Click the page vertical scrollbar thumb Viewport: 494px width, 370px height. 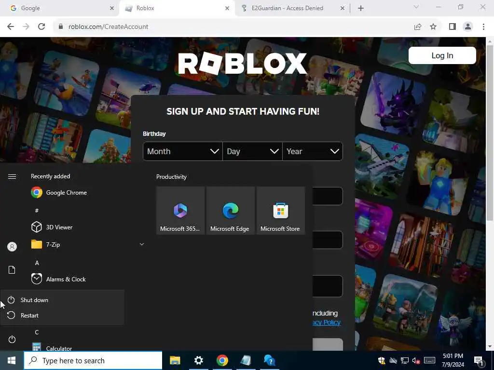[x=490, y=134]
